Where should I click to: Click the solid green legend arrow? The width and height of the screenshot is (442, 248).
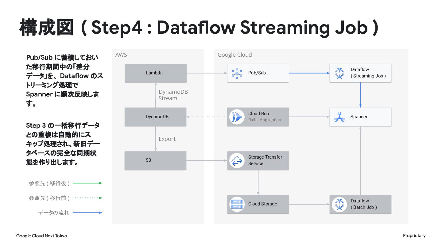tap(87, 183)
